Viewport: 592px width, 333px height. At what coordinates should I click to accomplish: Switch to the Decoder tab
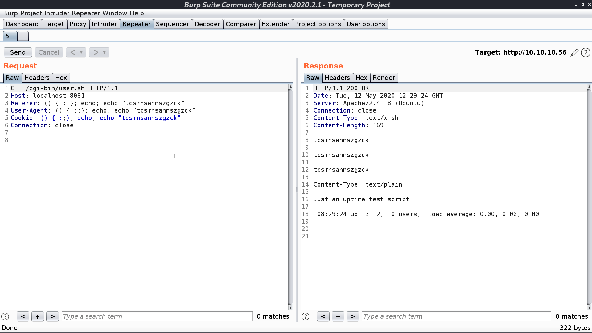[x=208, y=24]
